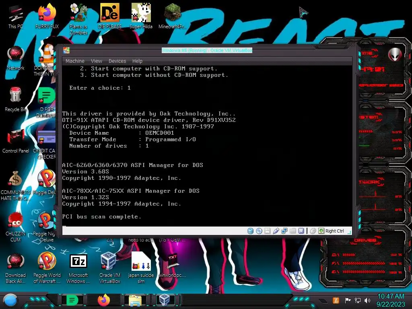
Task: Open Firefox from the taskbar
Action: pyautogui.click(x=104, y=300)
